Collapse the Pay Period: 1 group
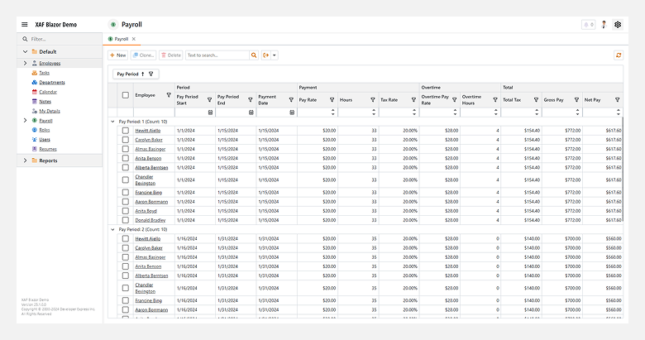Screen dimensions: 645x340 click(113, 121)
